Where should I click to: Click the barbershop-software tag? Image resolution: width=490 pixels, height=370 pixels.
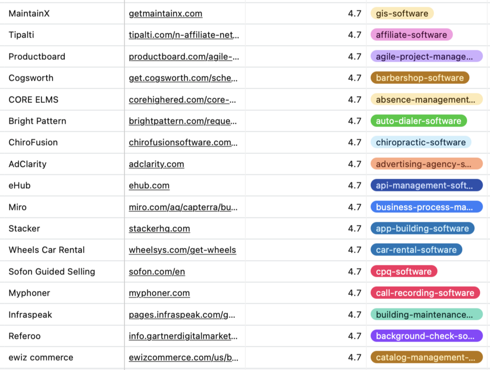tap(420, 78)
